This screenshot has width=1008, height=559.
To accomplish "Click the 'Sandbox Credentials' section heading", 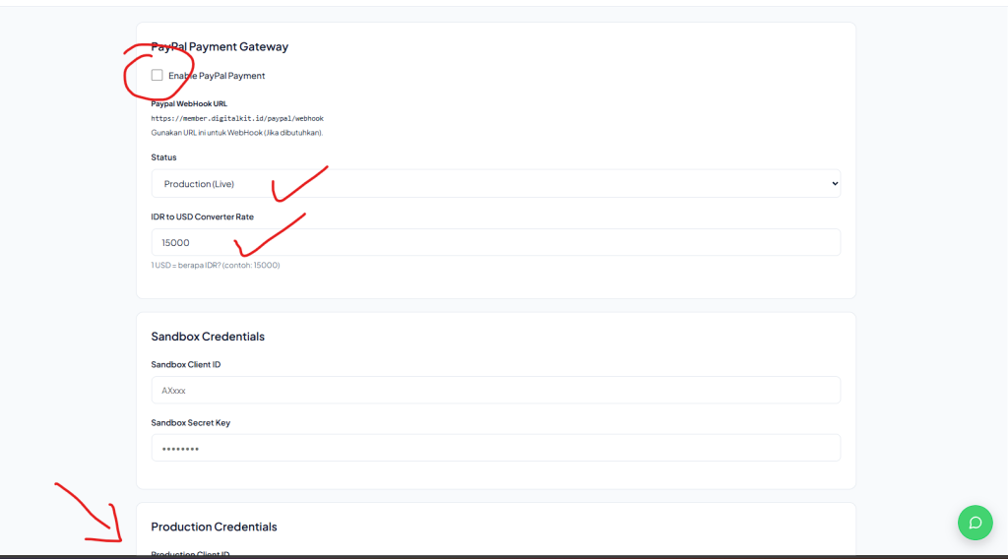I will [x=208, y=337].
